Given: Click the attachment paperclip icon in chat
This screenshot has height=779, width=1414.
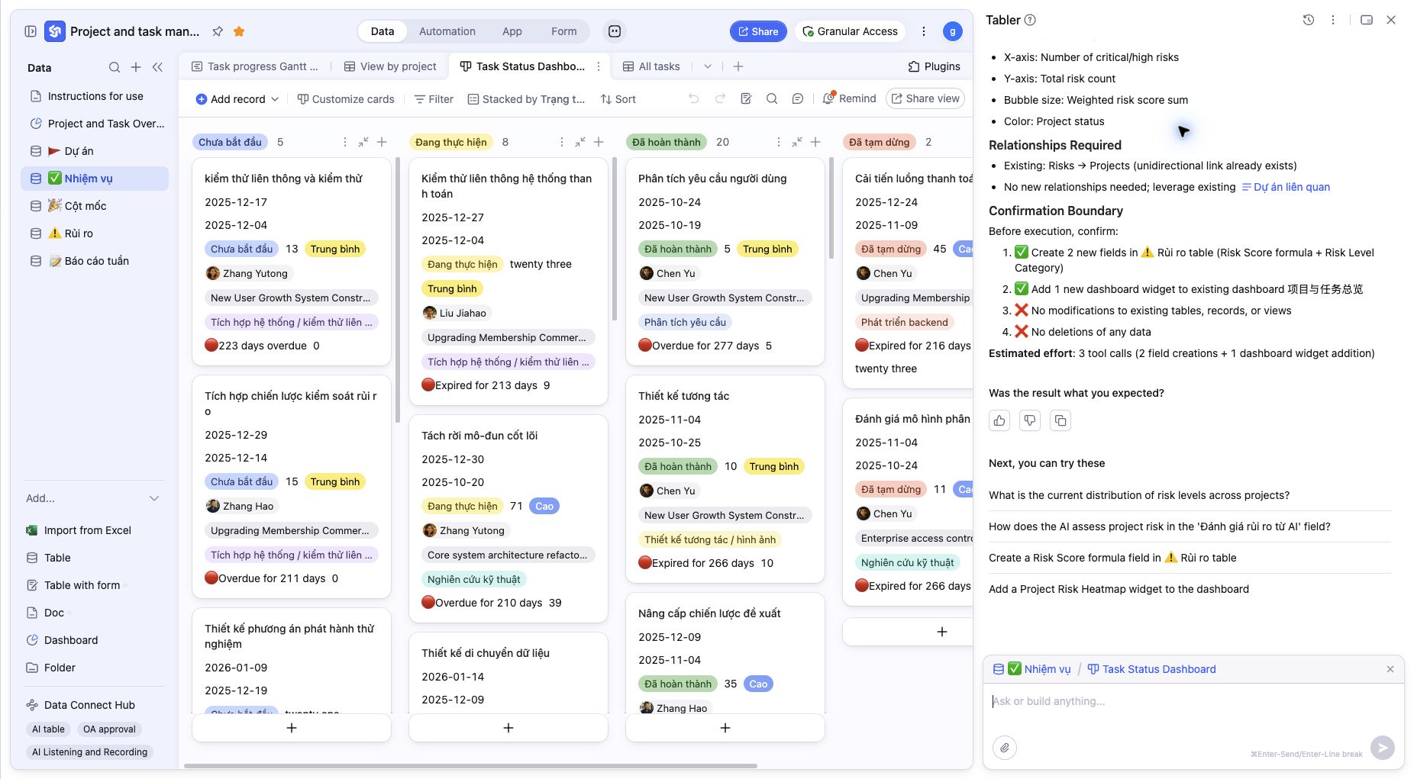Looking at the screenshot, I should pos(1005,748).
